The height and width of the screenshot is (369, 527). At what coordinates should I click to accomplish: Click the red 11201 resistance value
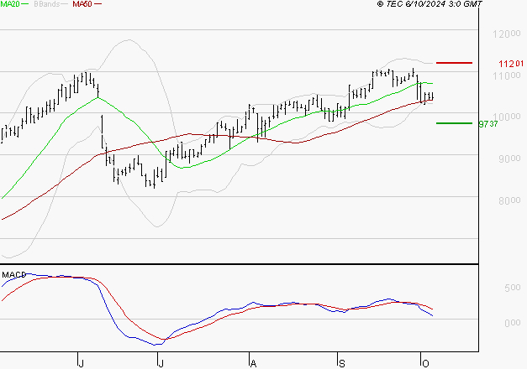click(511, 64)
